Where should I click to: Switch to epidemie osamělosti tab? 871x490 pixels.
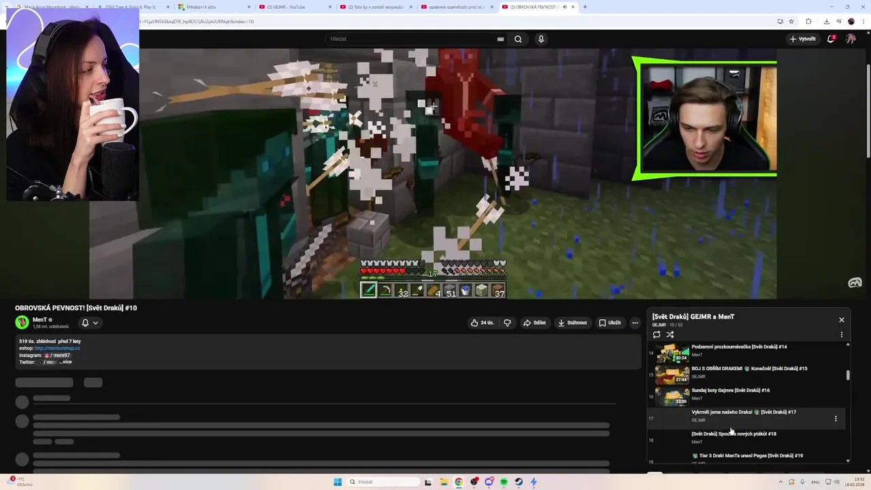(456, 7)
